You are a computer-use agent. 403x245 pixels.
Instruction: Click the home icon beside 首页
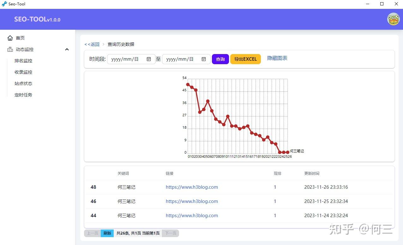tap(10, 38)
